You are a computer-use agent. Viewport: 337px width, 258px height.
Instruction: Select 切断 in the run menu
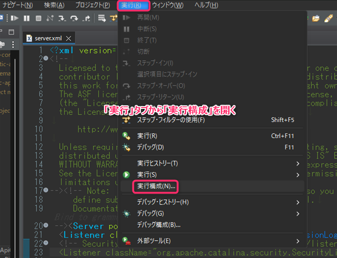[212, 52]
